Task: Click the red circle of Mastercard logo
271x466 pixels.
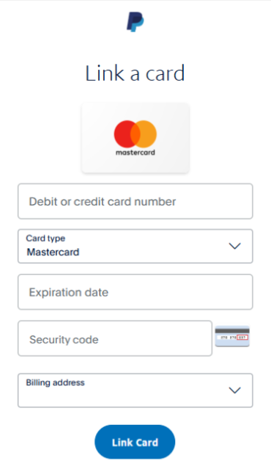Action: tap(125, 134)
